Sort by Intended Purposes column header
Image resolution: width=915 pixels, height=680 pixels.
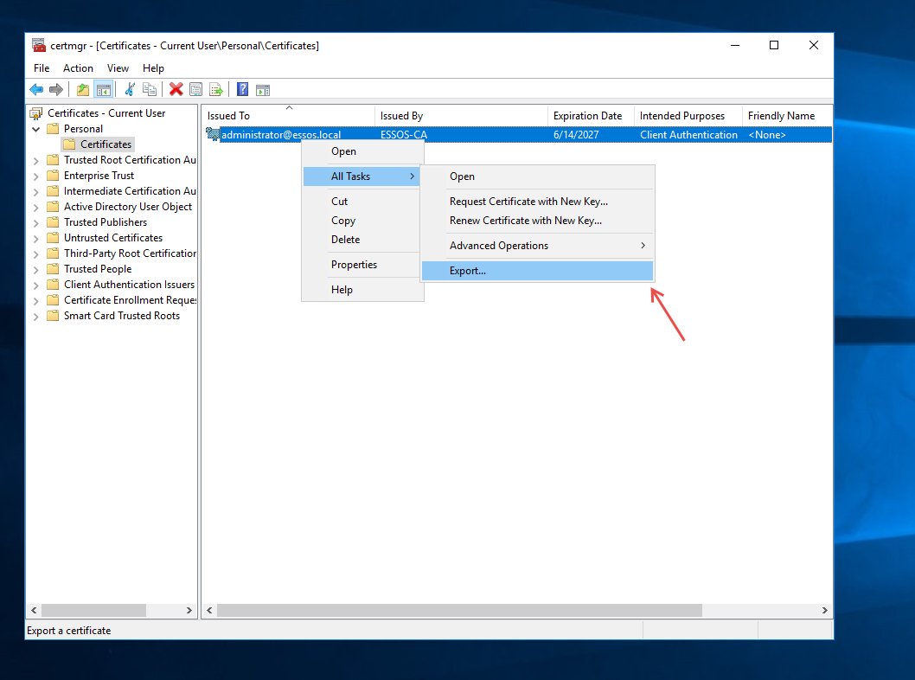tap(688, 116)
